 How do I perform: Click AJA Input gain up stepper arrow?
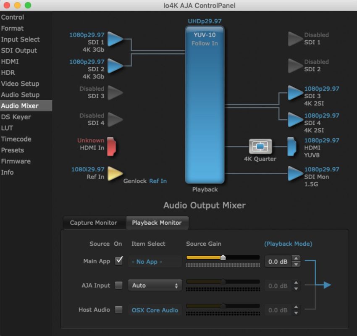tap(296, 283)
